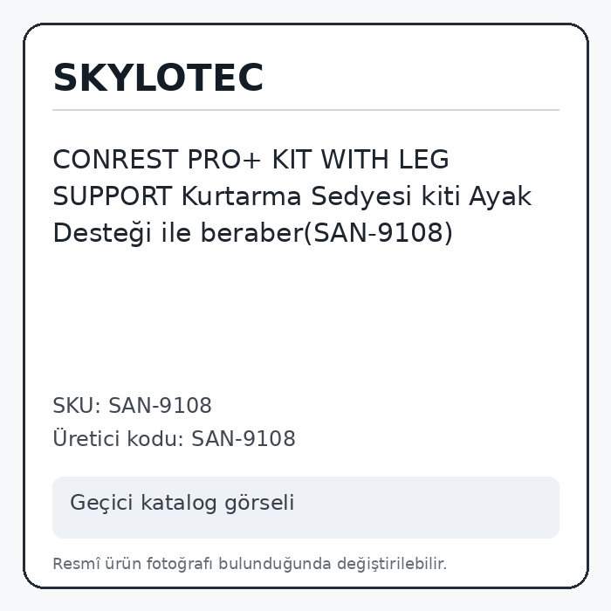The width and height of the screenshot is (611, 611).
Task: Click the words kiti Ayak
Action: (x=477, y=196)
